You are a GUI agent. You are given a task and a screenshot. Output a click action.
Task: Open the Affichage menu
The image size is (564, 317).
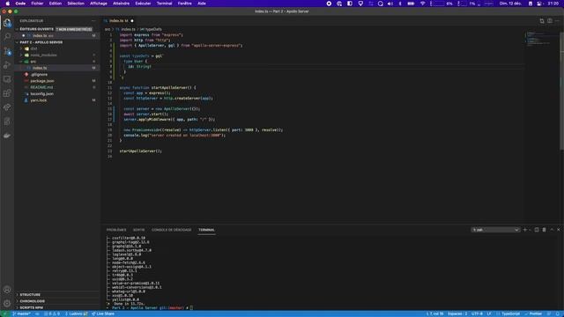click(98, 4)
